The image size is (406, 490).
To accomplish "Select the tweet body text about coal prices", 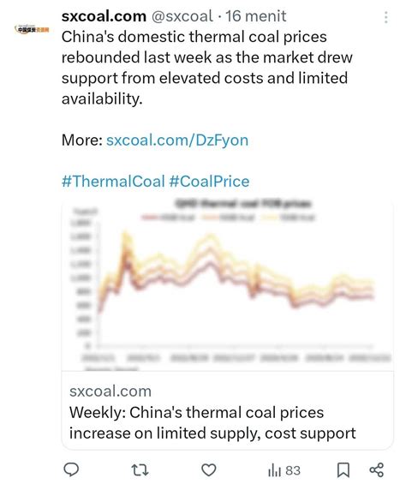I will (206, 68).
